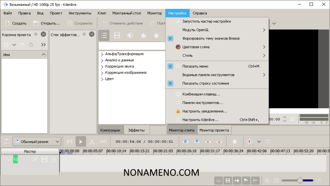
Task: Show favorite effects via star icon
Action: pyautogui.click(x=157, y=36)
